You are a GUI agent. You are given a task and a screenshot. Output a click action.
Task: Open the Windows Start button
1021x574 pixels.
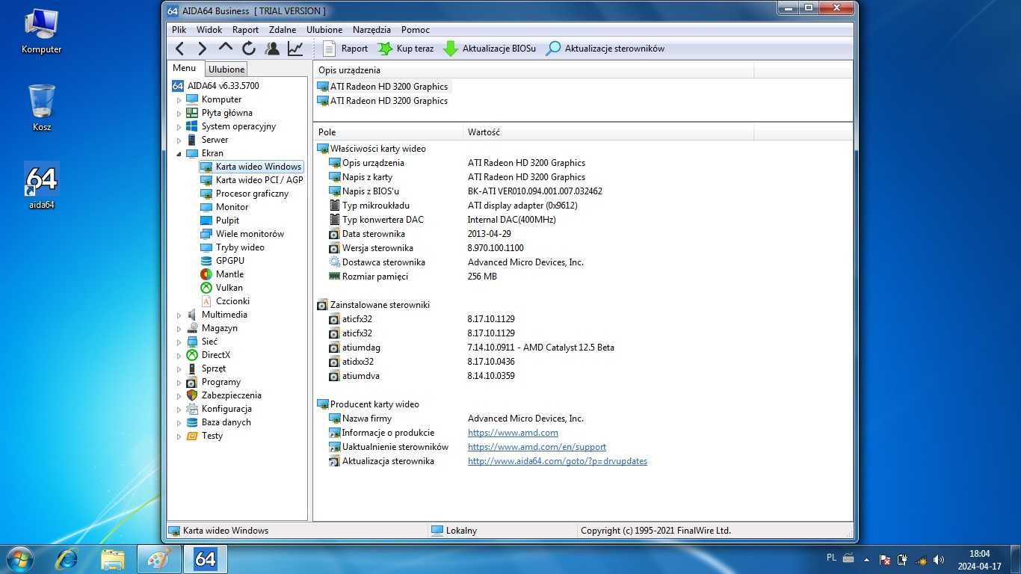click(x=19, y=559)
